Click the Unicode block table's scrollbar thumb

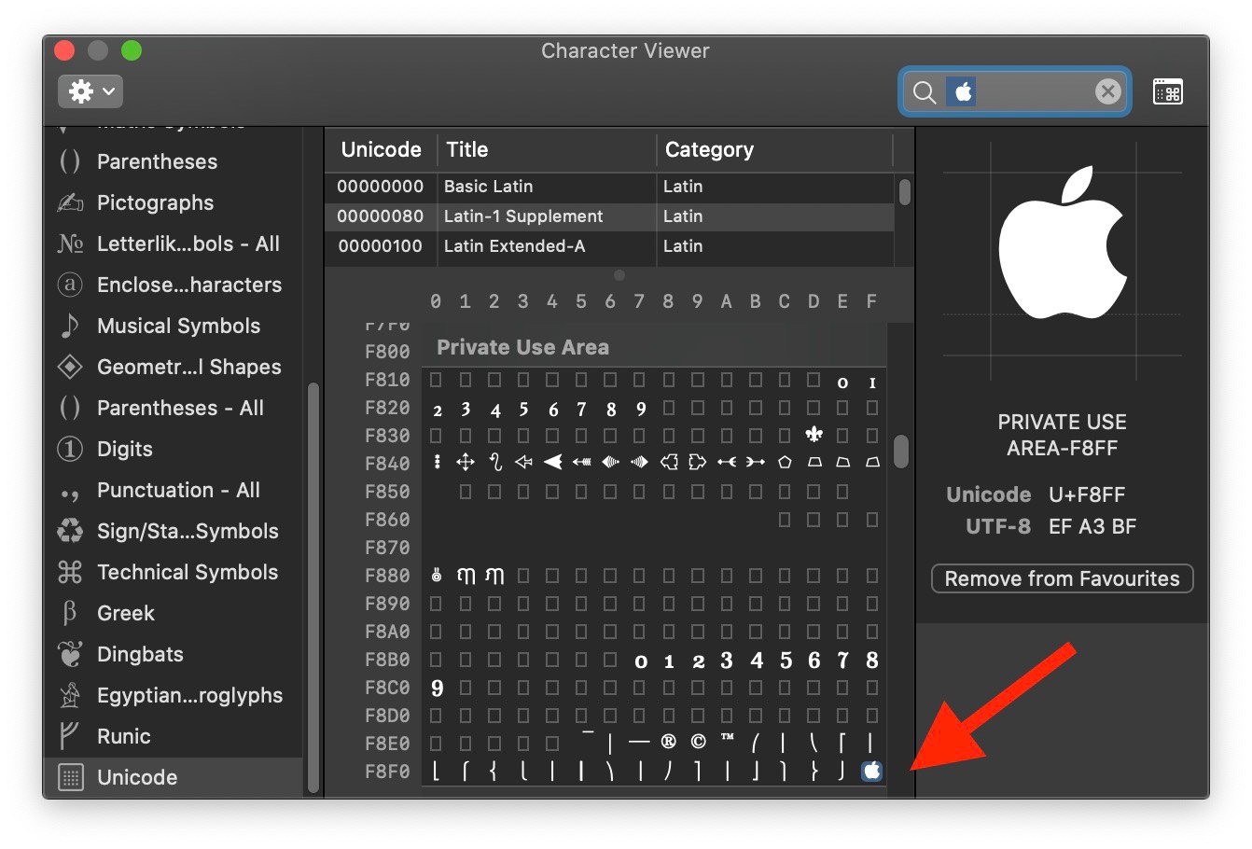coord(904,193)
